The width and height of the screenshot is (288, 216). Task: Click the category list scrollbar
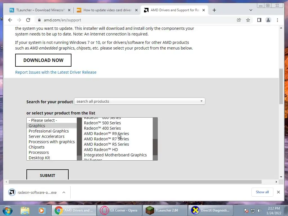pos(79,139)
